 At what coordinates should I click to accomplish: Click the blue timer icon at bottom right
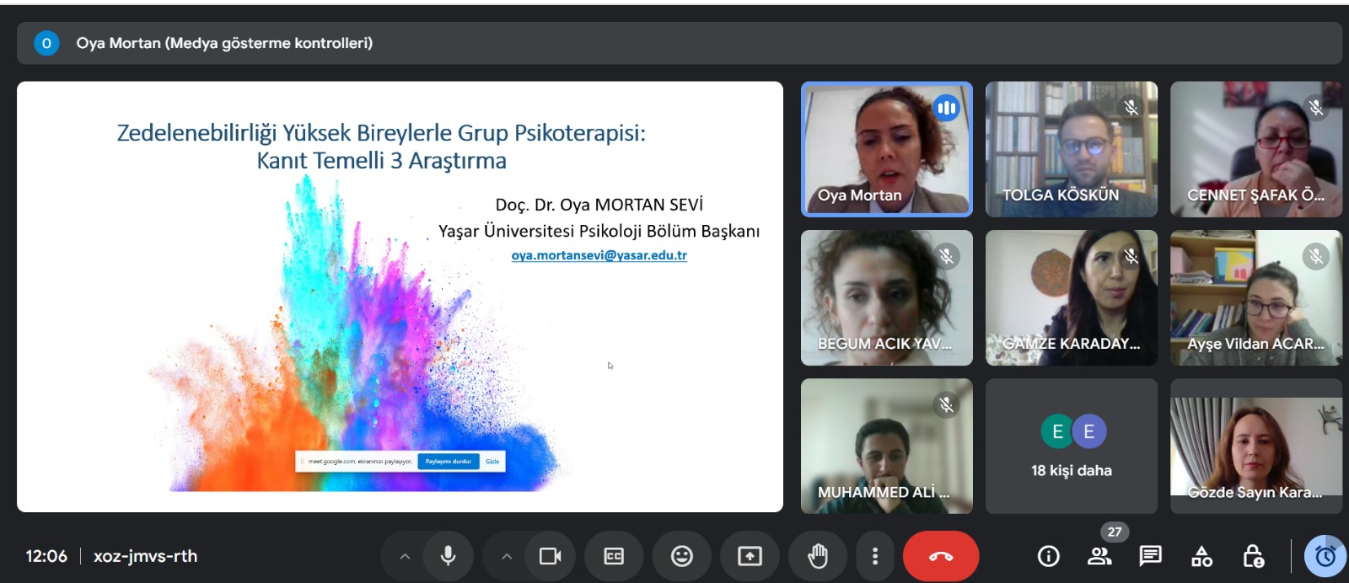click(1325, 556)
